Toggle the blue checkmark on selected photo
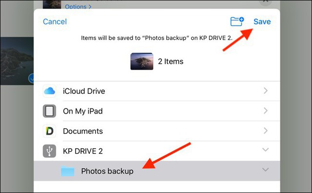 (x=31, y=79)
